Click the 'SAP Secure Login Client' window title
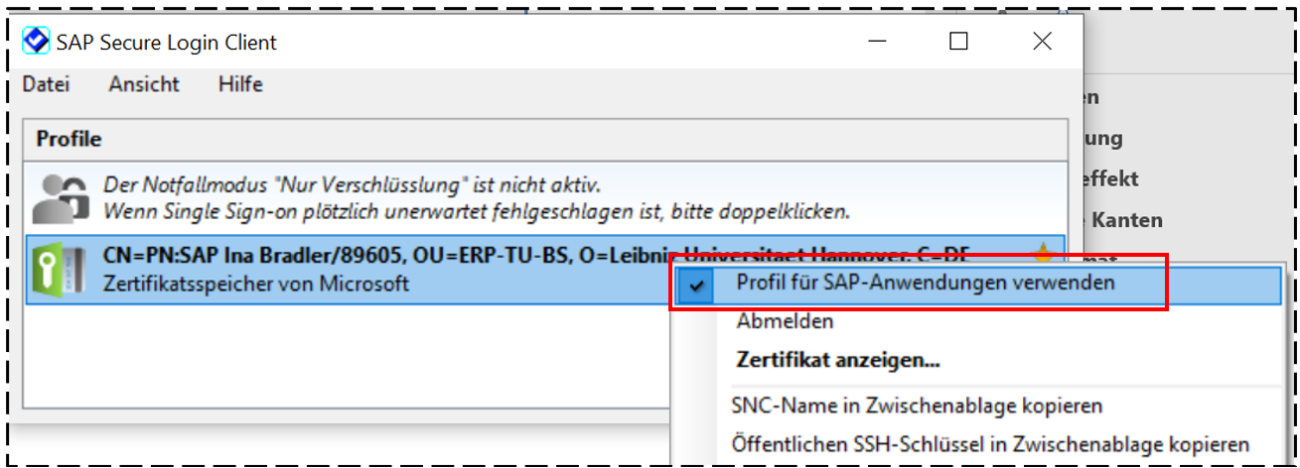 167,43
